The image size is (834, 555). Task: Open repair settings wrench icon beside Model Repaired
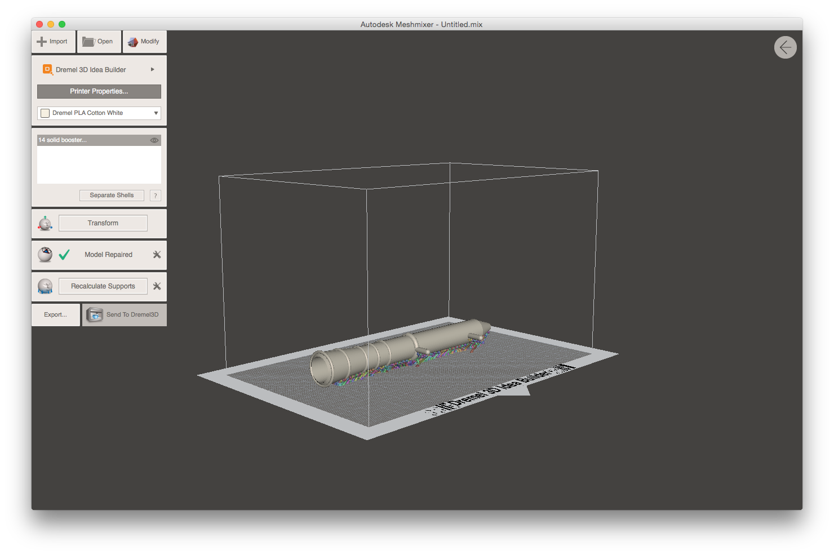click(x=157, y=255)
